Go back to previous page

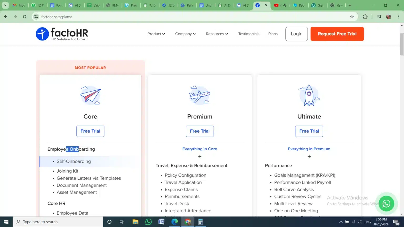pos(6,17)
